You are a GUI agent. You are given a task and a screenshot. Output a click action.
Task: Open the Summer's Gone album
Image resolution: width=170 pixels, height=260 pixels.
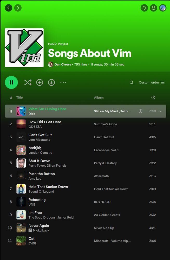pos(106,124)
